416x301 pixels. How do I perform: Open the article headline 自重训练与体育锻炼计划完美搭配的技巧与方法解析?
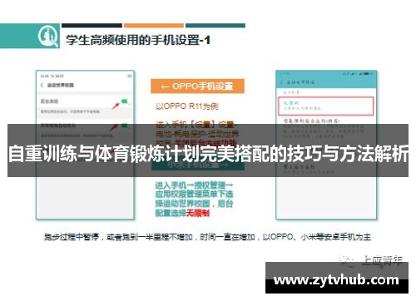click(208, 153)
